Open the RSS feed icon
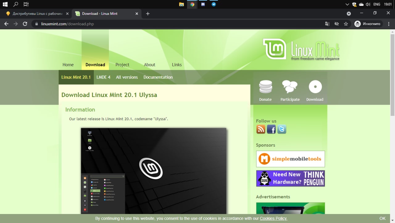The width and height of the screenshot is (395, 223). 261,129
